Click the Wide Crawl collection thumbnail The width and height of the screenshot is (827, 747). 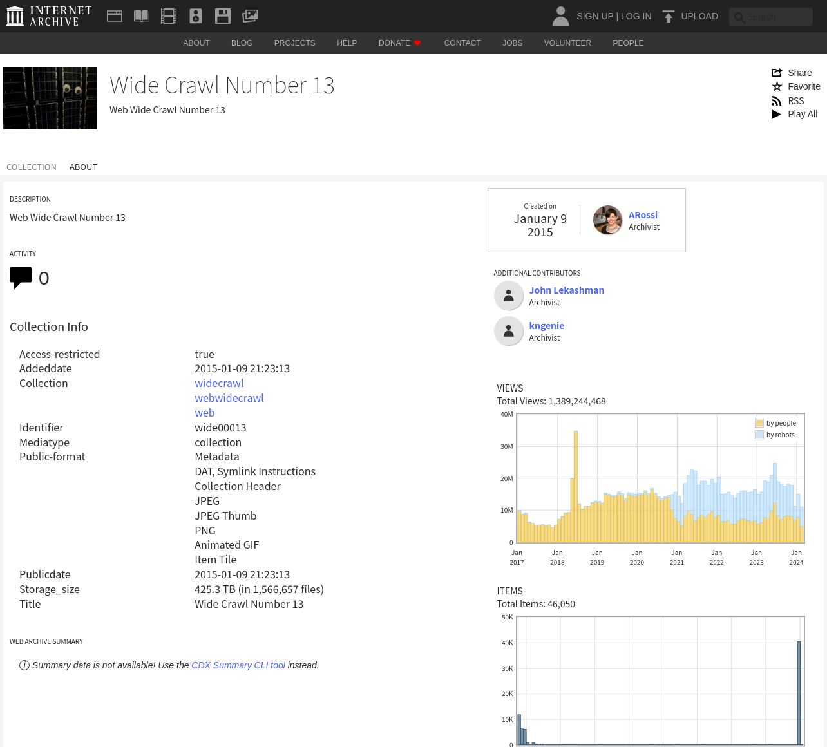pos(50,98)
